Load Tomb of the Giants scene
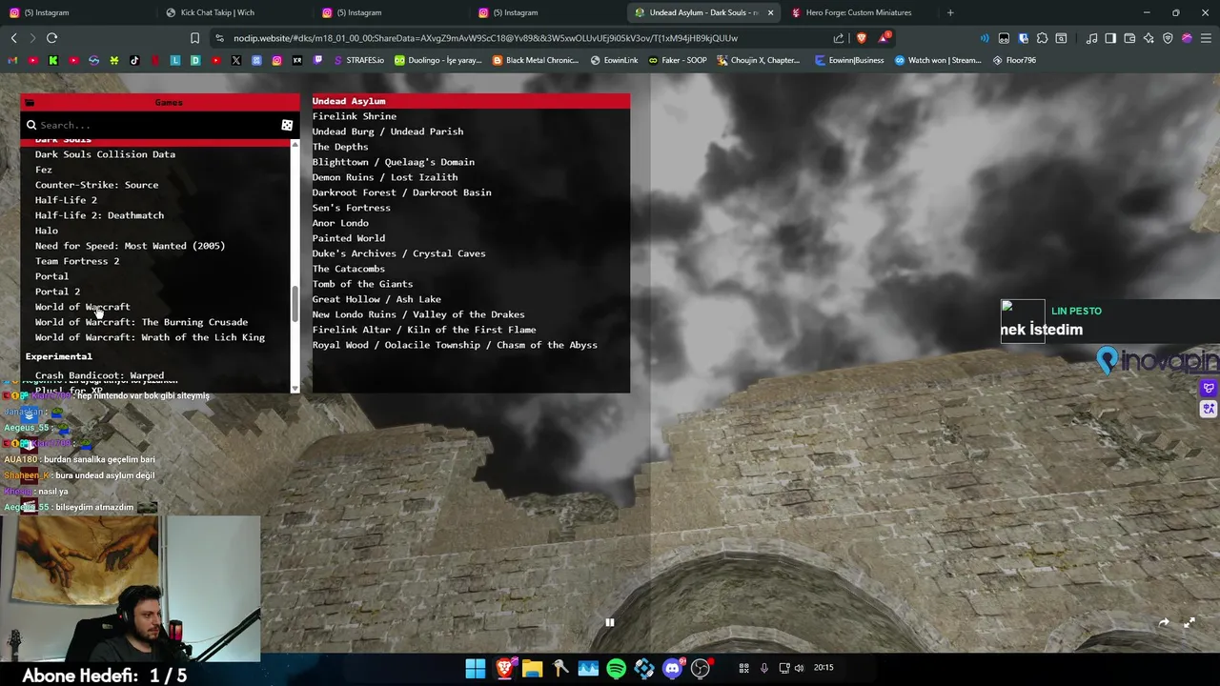 [x=362, y=284]
